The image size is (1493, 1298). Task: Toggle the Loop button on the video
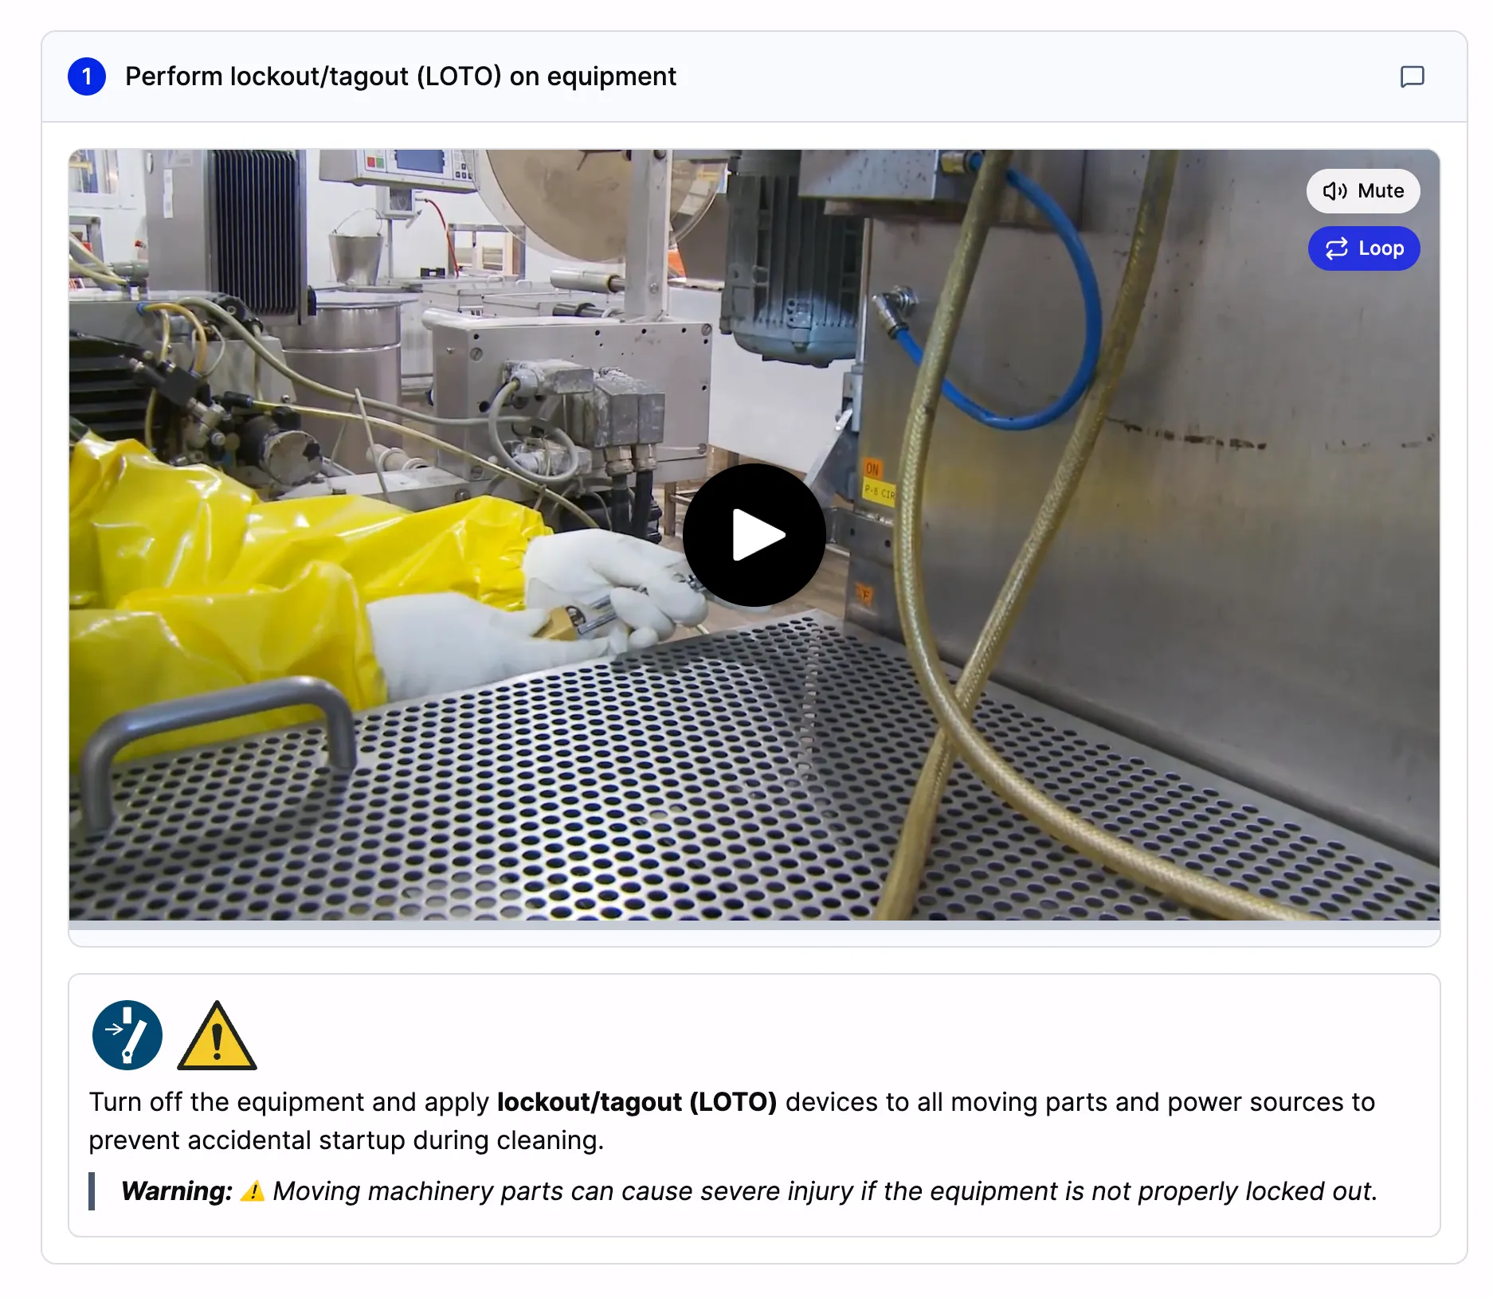tap(1363, 248)
